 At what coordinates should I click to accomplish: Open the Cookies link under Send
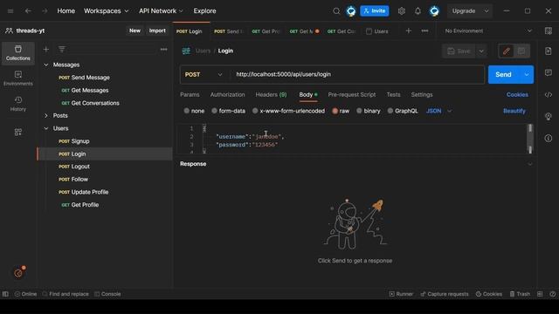click(x=517, y=95)
